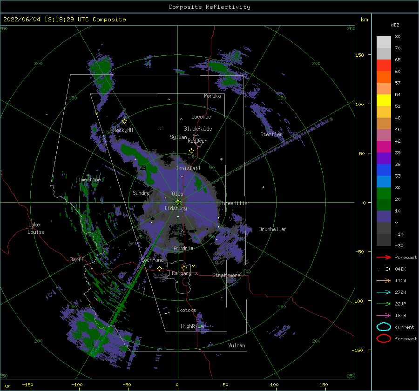
Task: Click the red 60-65 dBZ color swatch
Action: (x=384, y=66)
